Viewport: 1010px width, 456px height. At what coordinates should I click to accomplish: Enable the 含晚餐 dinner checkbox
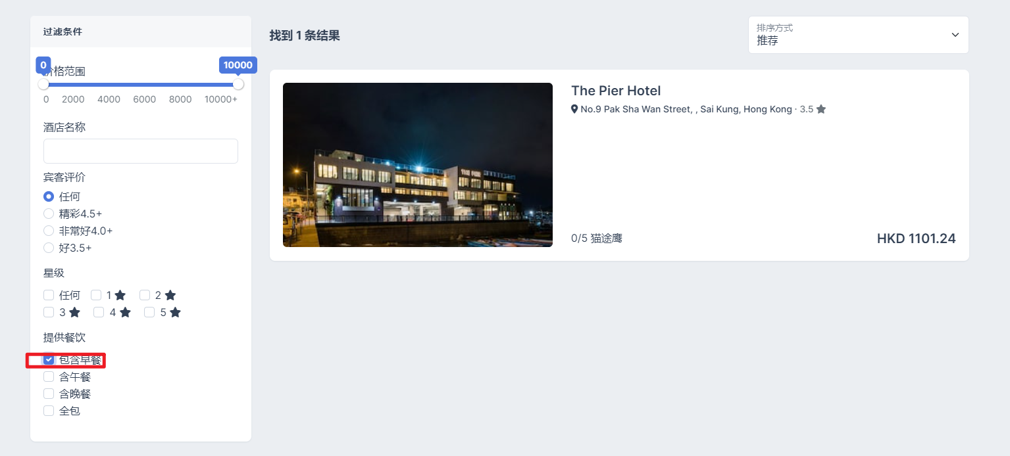pyautogui.click(x=49, y=394)
